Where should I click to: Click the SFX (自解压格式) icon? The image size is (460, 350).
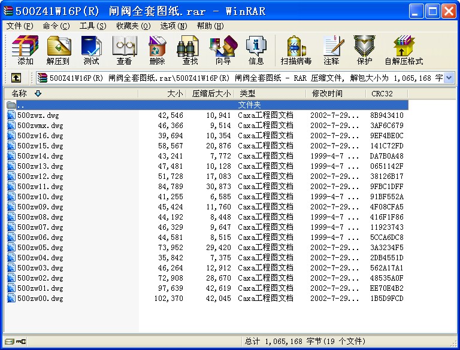(404, 50)
